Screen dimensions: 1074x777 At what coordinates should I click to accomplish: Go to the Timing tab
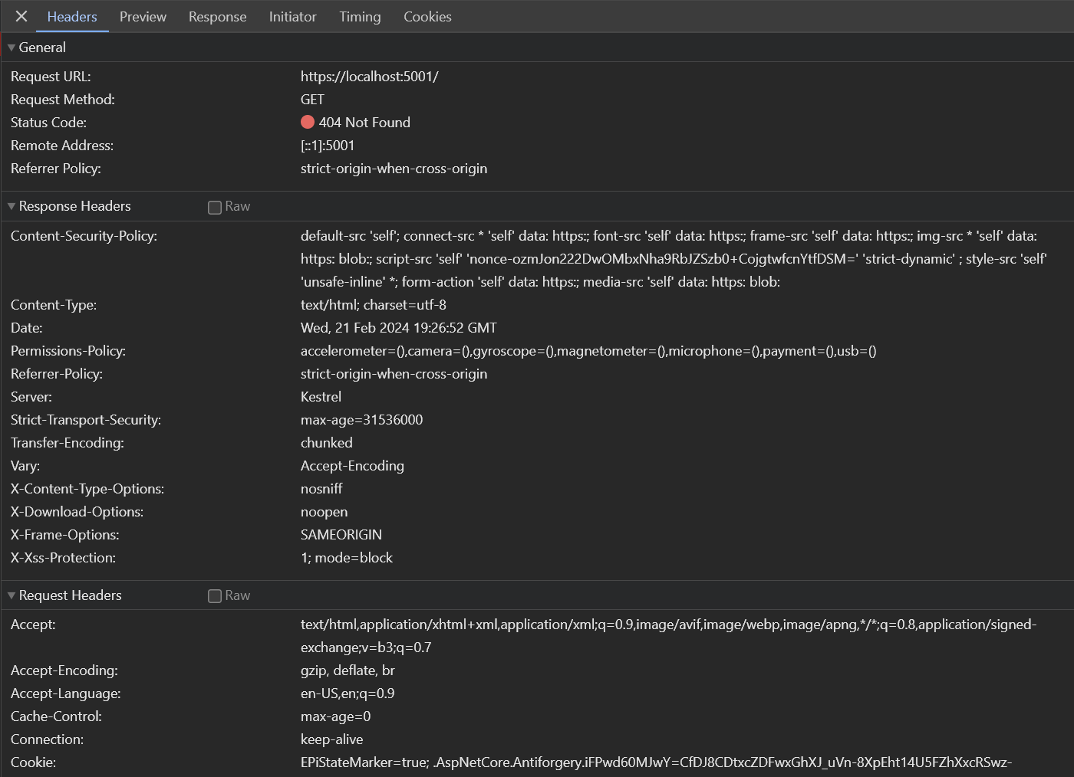pos(360,16)
